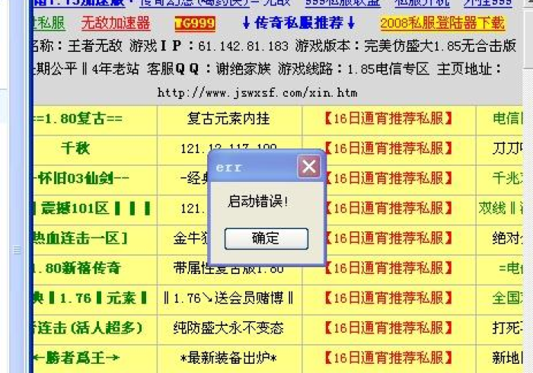The image size is (533, 373).
Task: Open the 无敌加速器 link
Action: [x=116, y=23]
